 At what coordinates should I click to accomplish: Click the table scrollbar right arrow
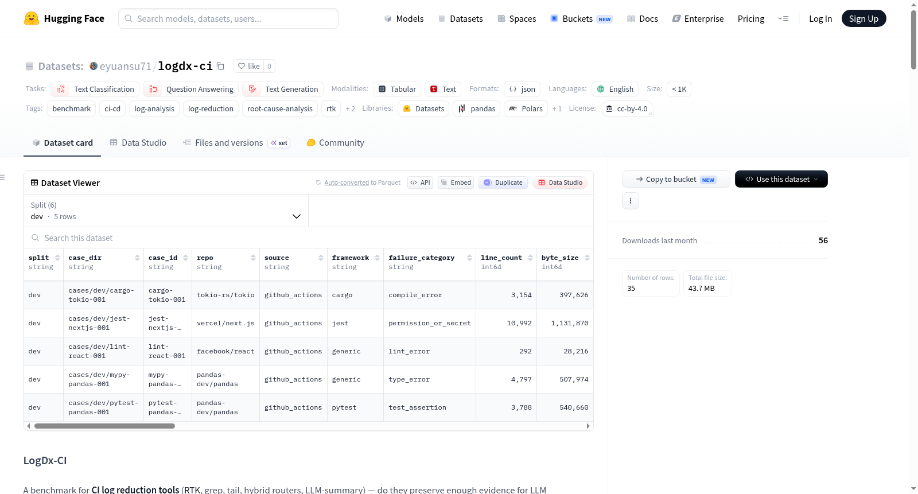pyautogui.click(x=588, y=426)
